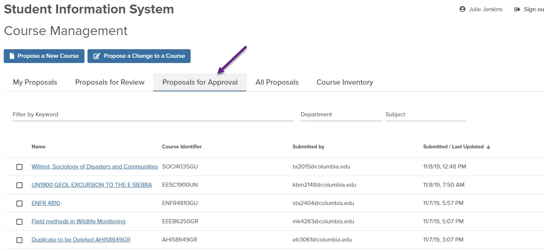
Task: Click the EESC1900UN course identifier cell
Action: (x=180, y=185)
